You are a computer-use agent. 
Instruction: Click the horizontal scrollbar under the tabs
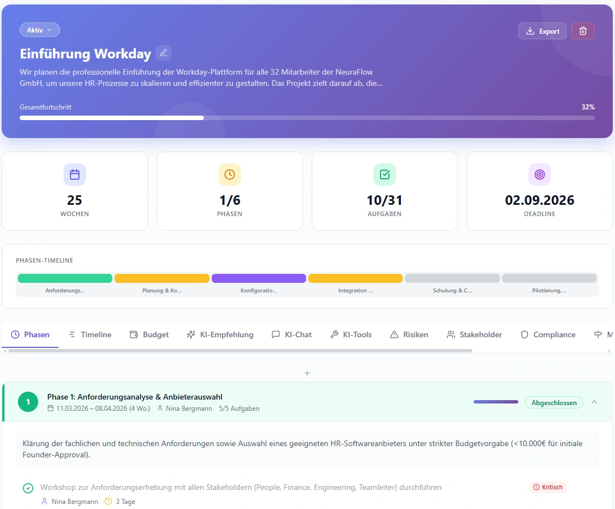pos(240,351)
